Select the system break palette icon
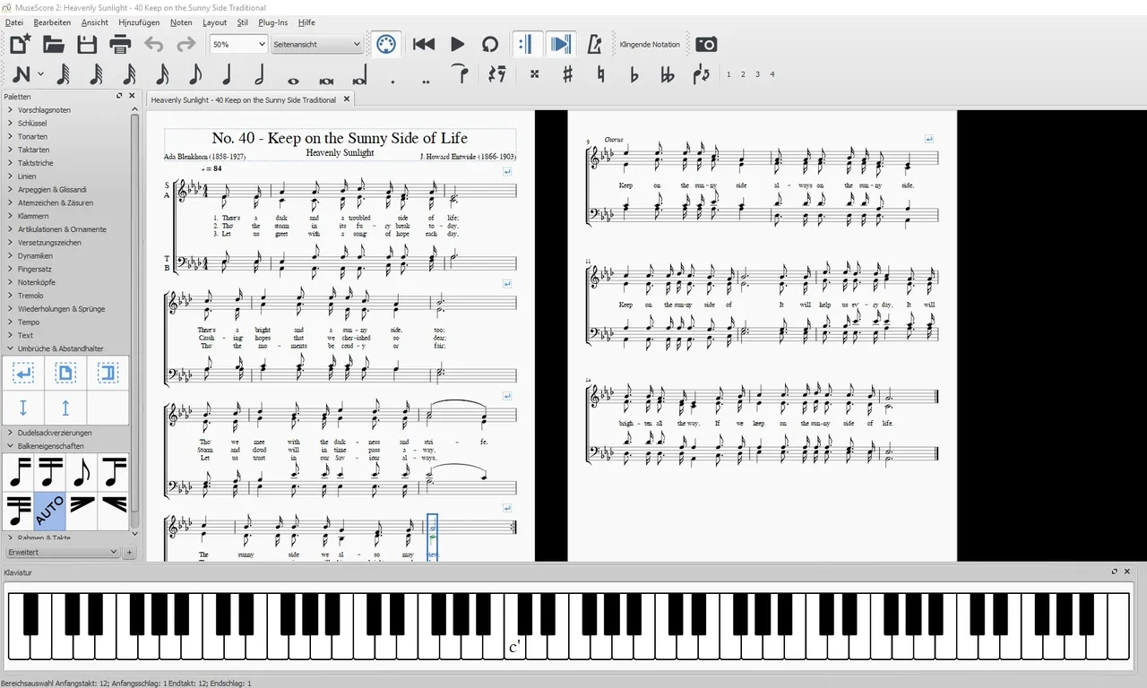Screen dimensions: 1147x688 (x=23, y=373)
